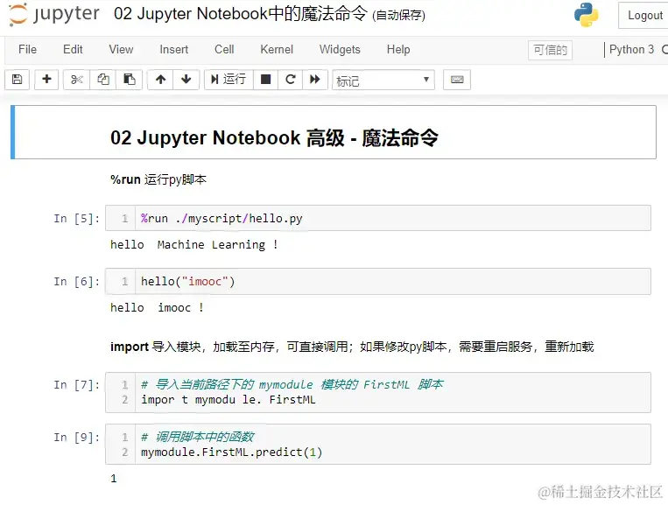The image size is (668, 505).
Task: Rename notebook via its title text
Action: point(240,14)
